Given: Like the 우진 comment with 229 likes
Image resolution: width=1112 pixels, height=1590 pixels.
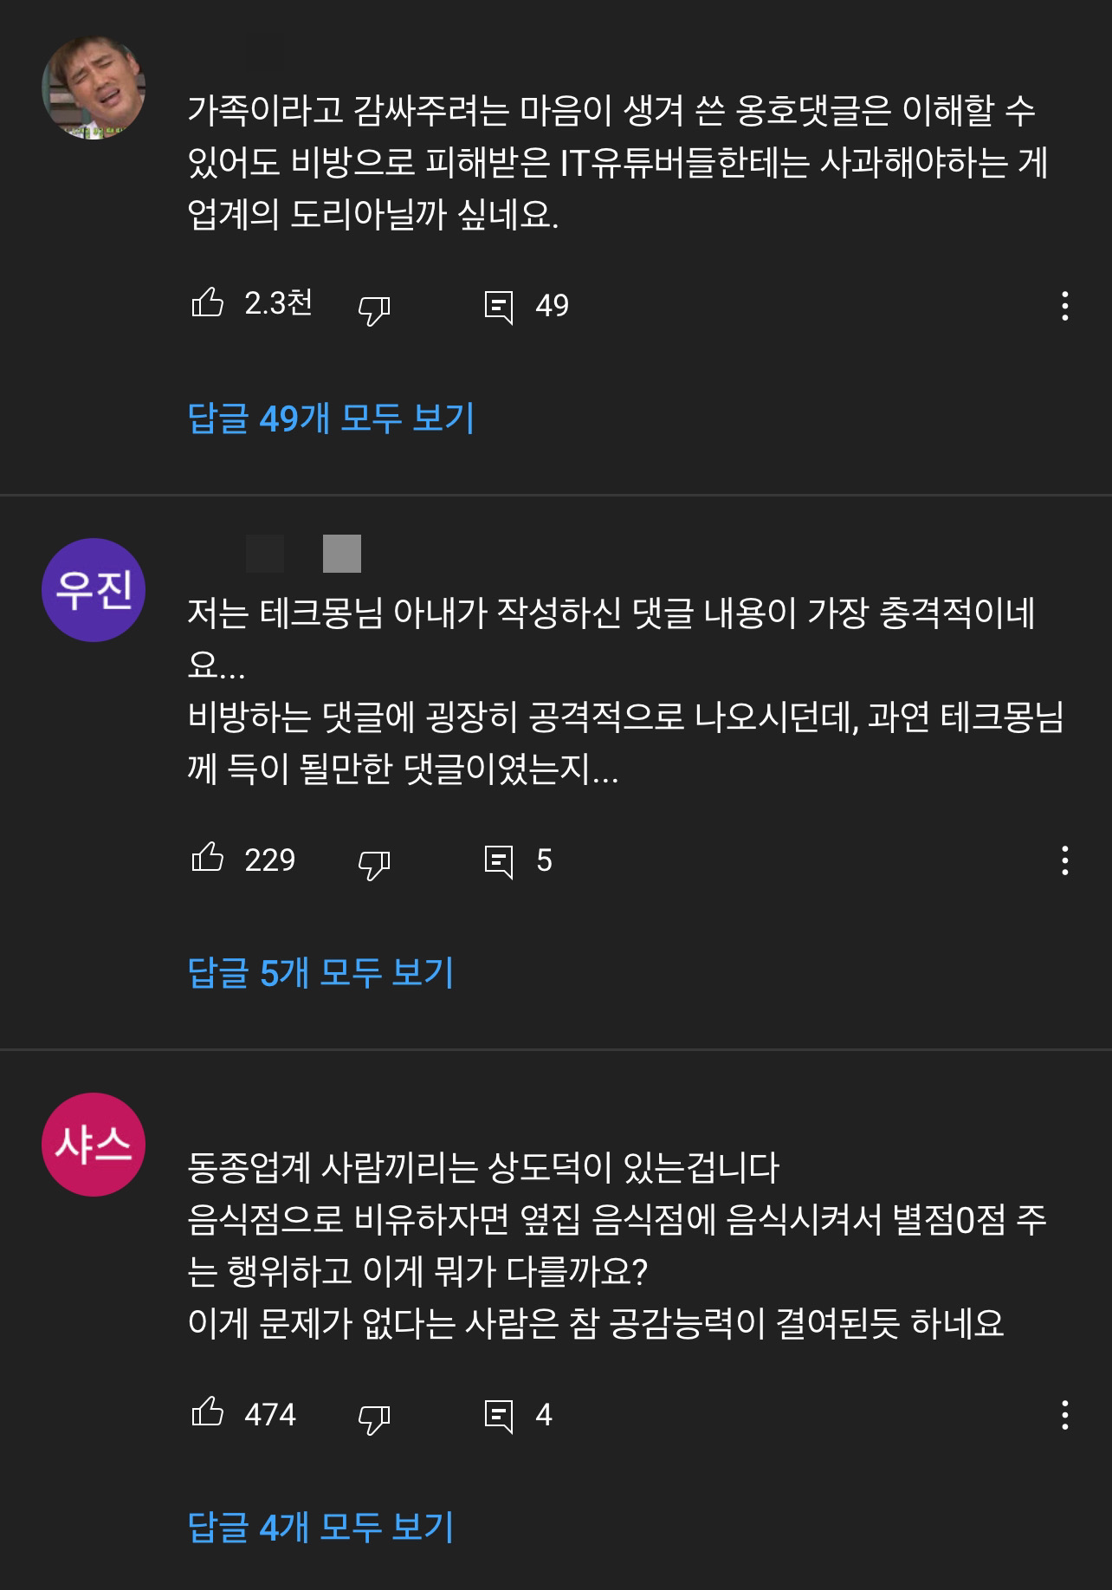Looking at the screenshot, I should pyautogui.click(x=207, y=859).
